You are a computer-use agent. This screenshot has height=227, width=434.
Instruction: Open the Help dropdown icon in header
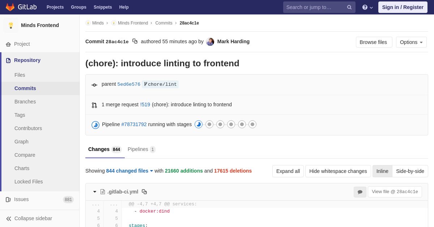coord(367,7)
